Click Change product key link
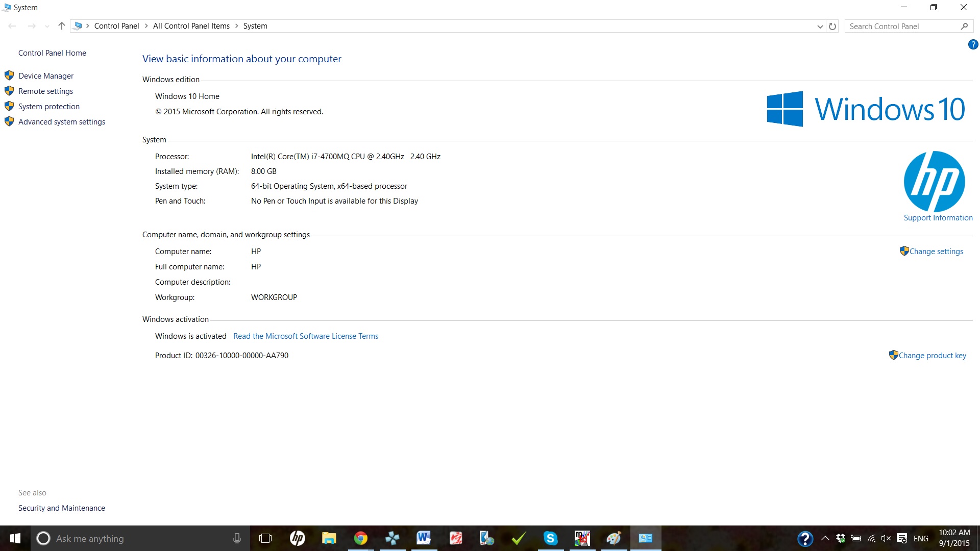Image resolution: width=980 pixels, height=551 pixels. click(x=932, y=356)
